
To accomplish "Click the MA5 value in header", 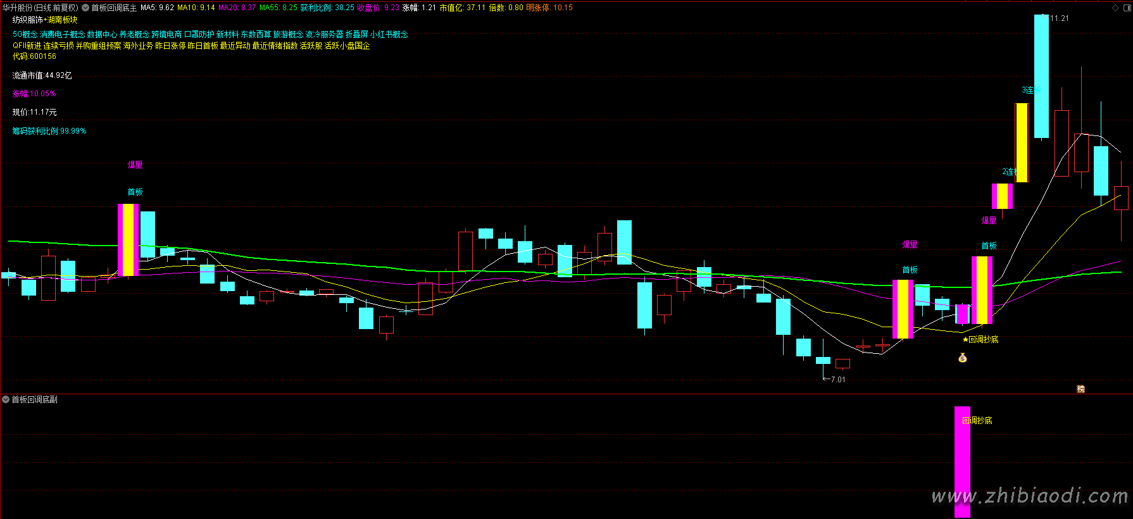I will pos(157,8).
